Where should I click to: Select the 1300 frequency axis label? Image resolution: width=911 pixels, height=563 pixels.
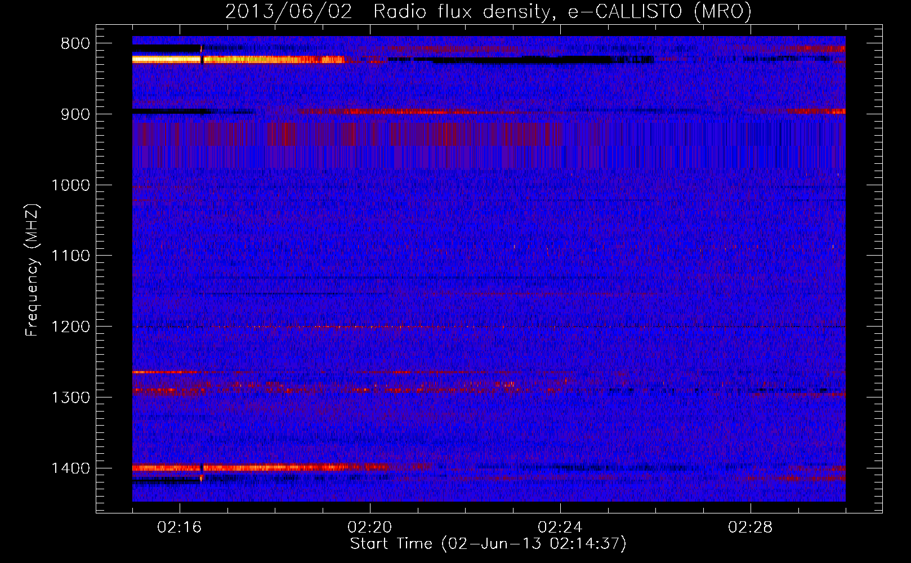tap(70, 397)
